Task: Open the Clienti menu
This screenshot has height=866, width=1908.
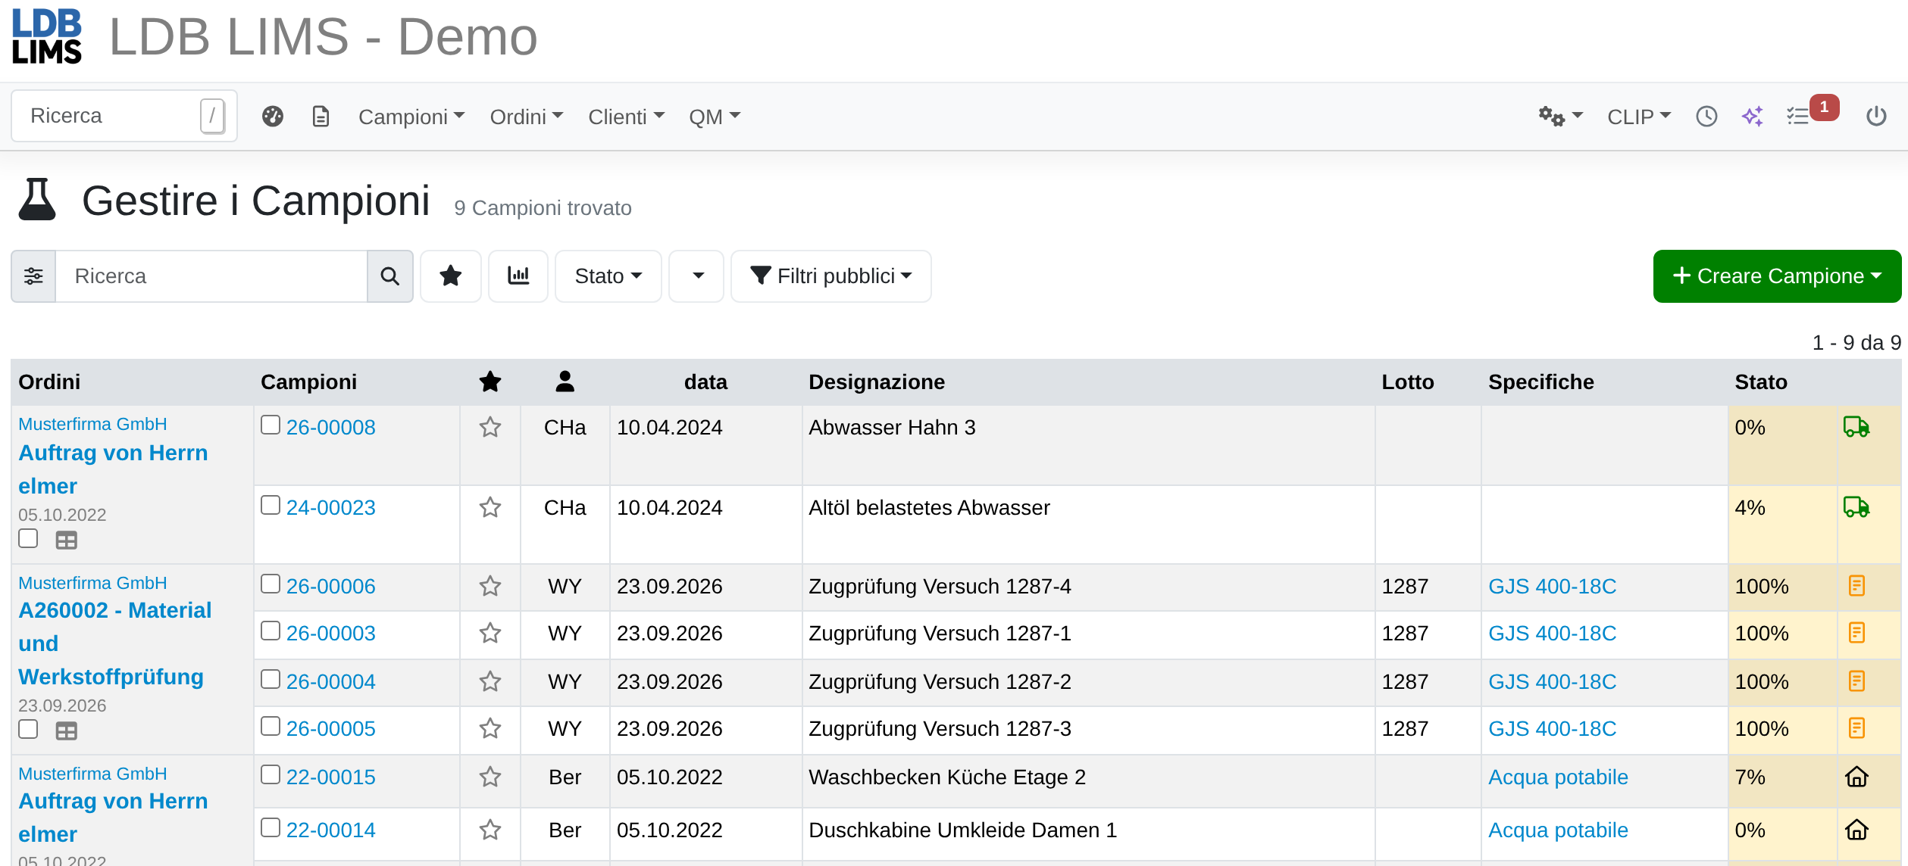Action: point(627,117)
